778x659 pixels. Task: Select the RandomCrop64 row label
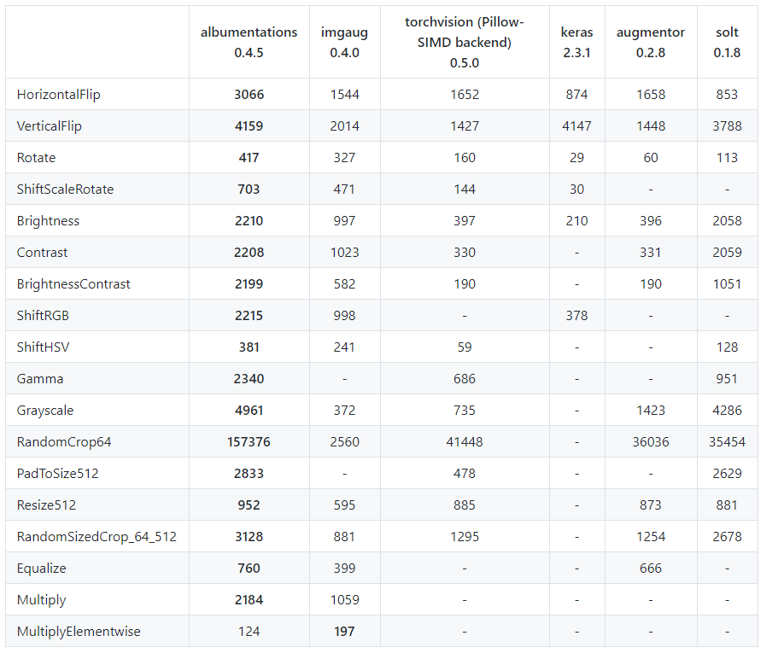(64, 442)
